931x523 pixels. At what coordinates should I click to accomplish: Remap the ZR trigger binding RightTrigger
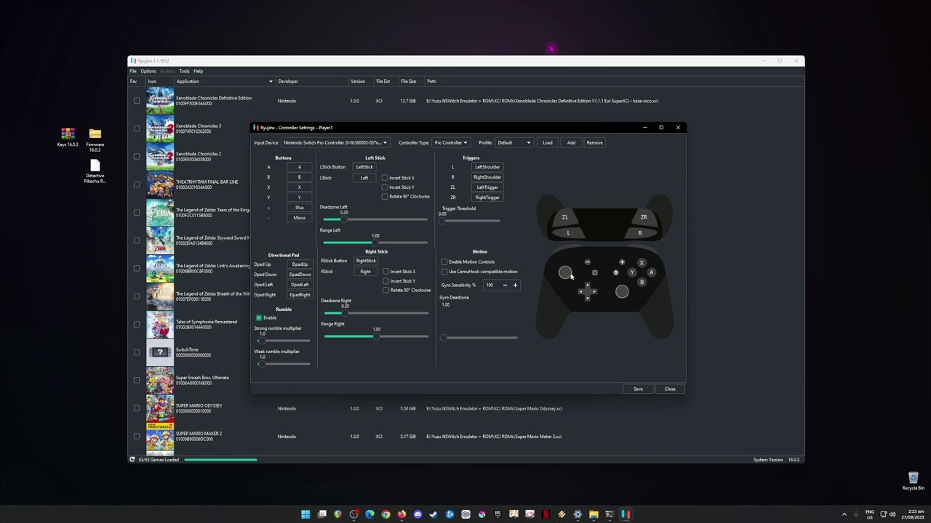tap(487, 197)
